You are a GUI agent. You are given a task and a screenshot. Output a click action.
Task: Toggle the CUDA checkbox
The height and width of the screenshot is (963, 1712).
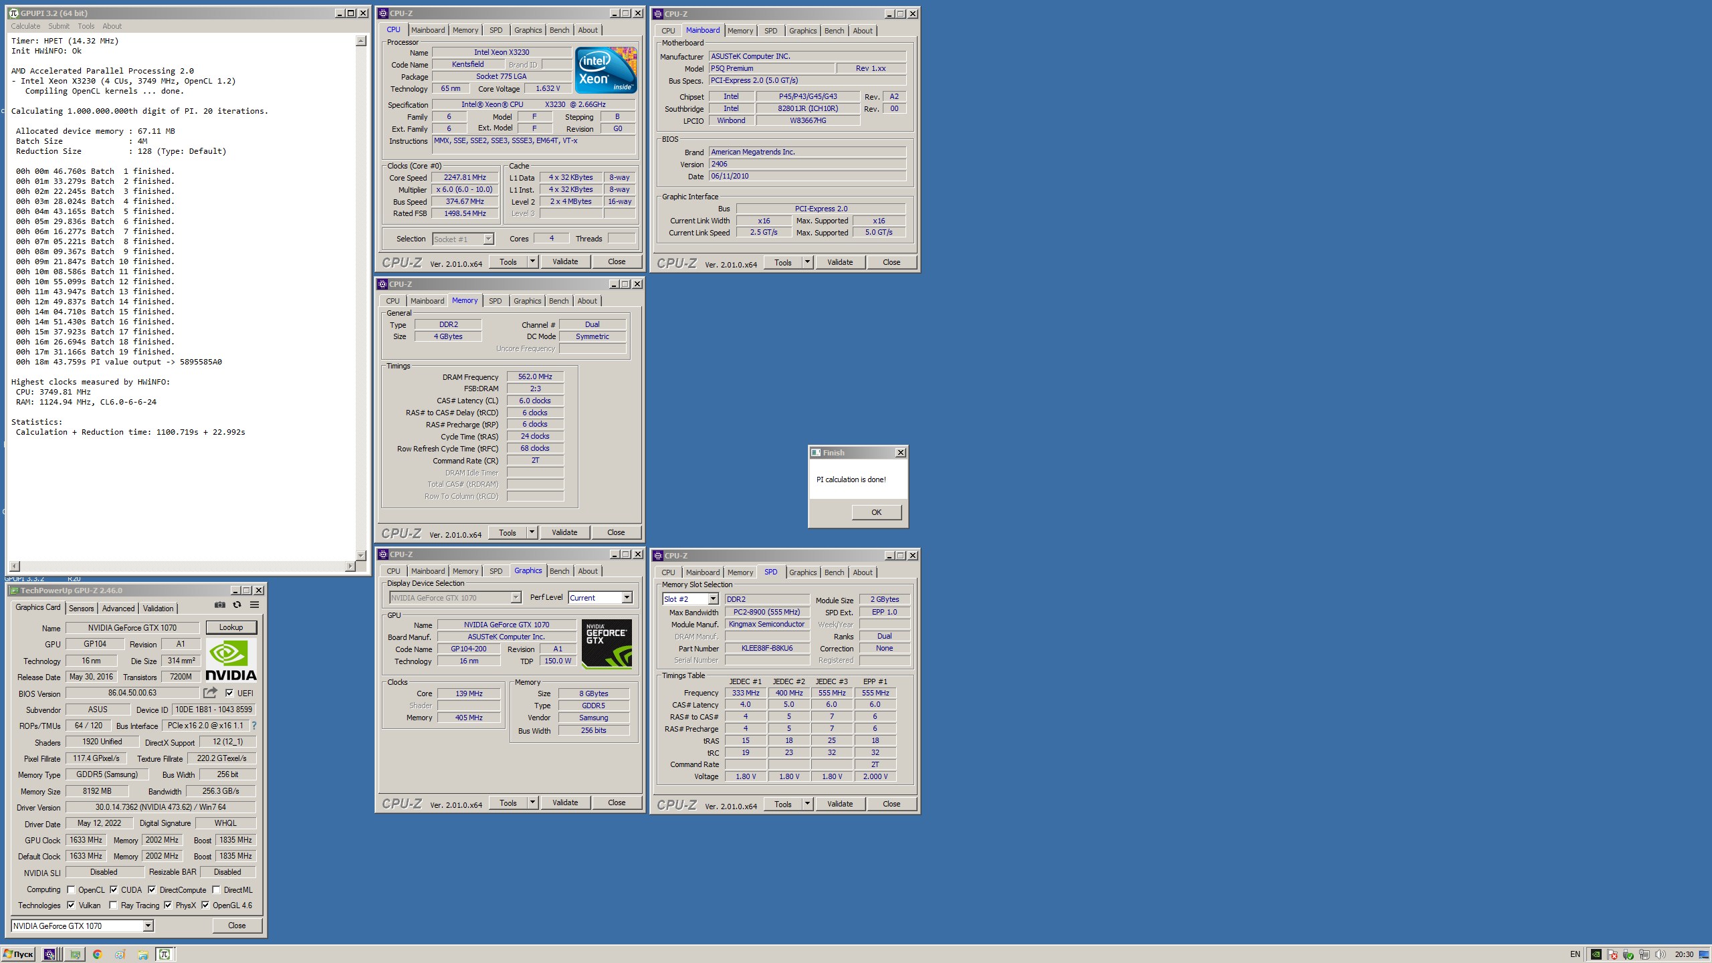pos(114,889)
